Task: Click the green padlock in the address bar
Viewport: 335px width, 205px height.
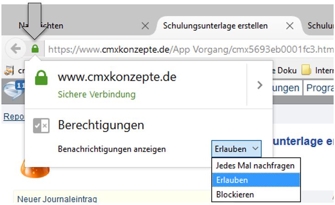Action: click(x=35, y=48)
